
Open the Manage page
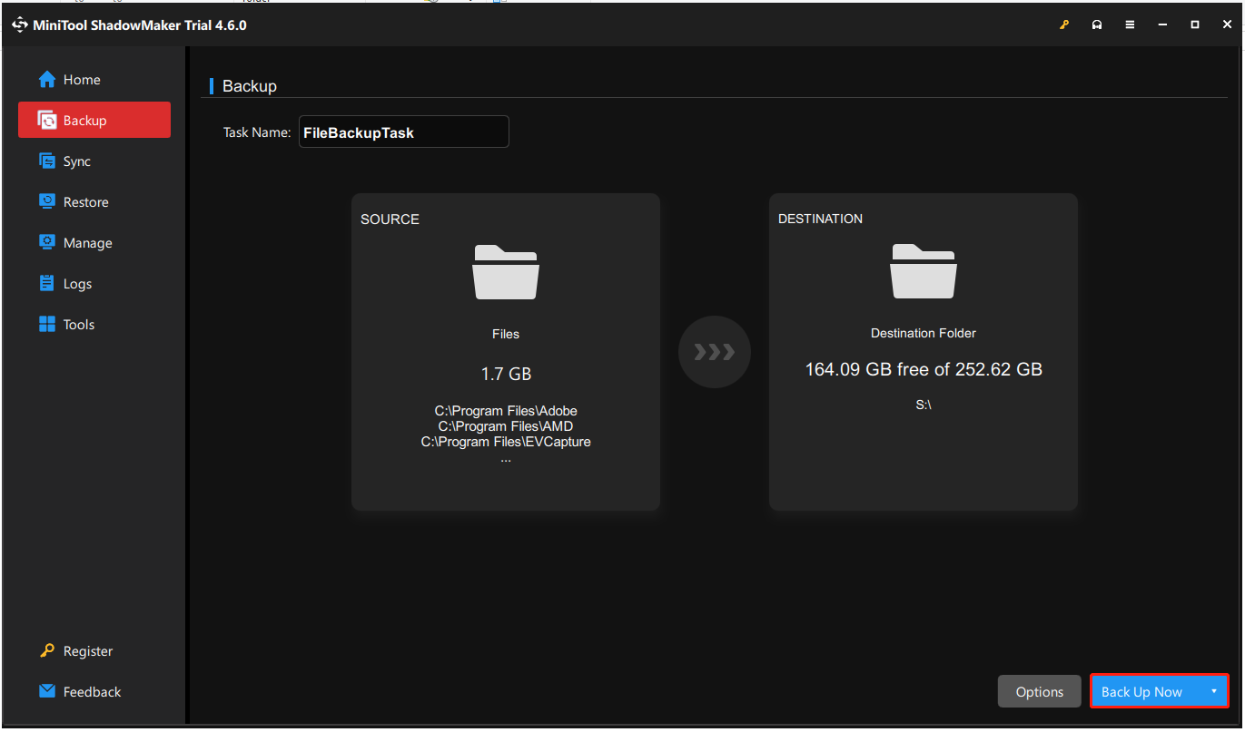94,242
